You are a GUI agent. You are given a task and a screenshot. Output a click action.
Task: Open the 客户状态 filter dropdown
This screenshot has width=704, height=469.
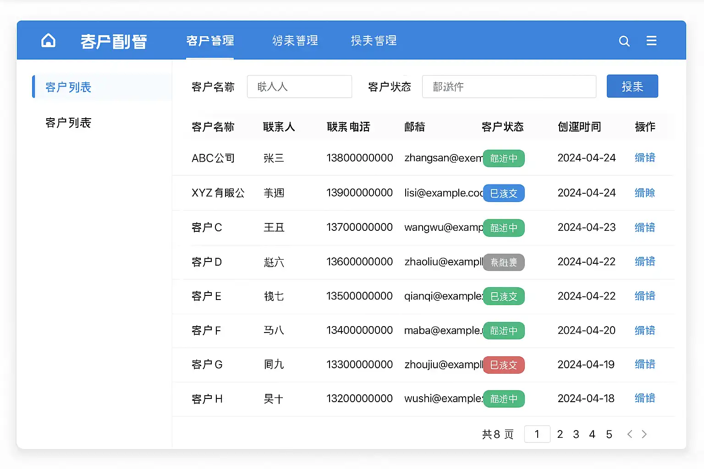509,87
